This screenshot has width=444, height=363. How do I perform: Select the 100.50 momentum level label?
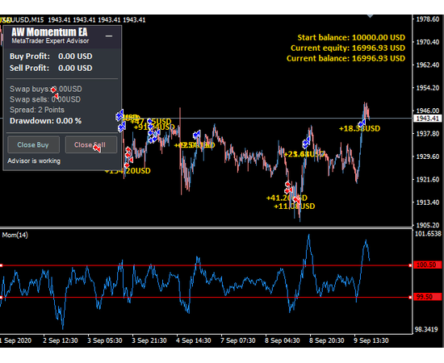click(427, 265)
